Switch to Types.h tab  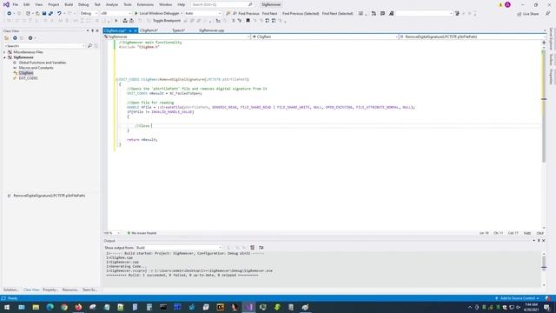pyautogui.click(x=178, y=30)
